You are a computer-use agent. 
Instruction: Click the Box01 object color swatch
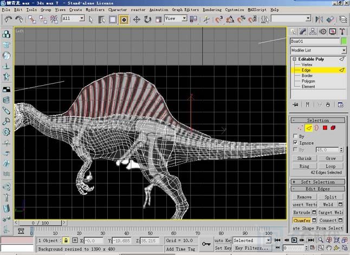pyautogui.click(x=344, y=41)
